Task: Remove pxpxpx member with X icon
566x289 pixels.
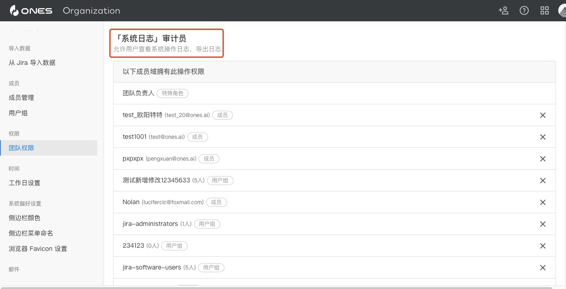Action: 542,159
